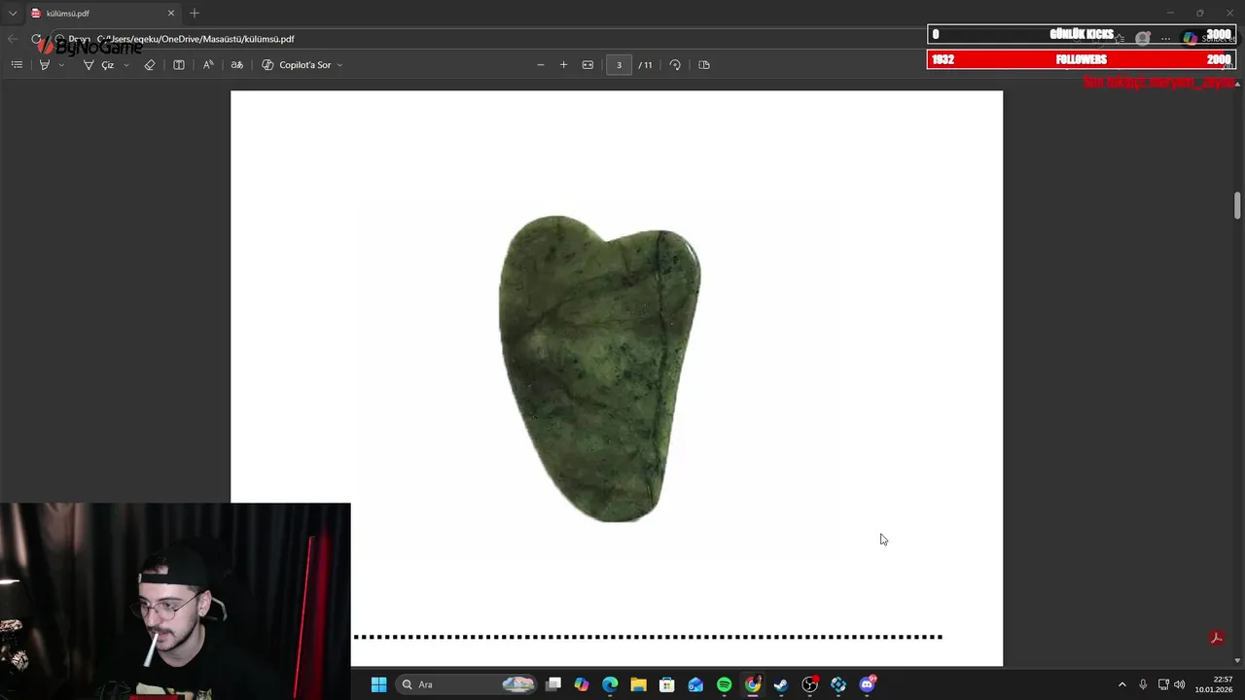Fit page to width
This screenshot has height=700, width=1245.
(x=587, y=65)
